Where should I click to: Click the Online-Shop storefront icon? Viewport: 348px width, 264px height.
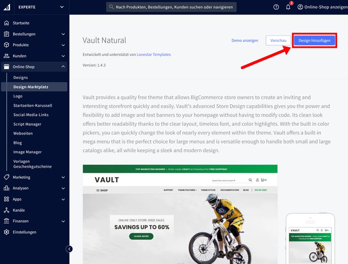click(x=7, y=67)
